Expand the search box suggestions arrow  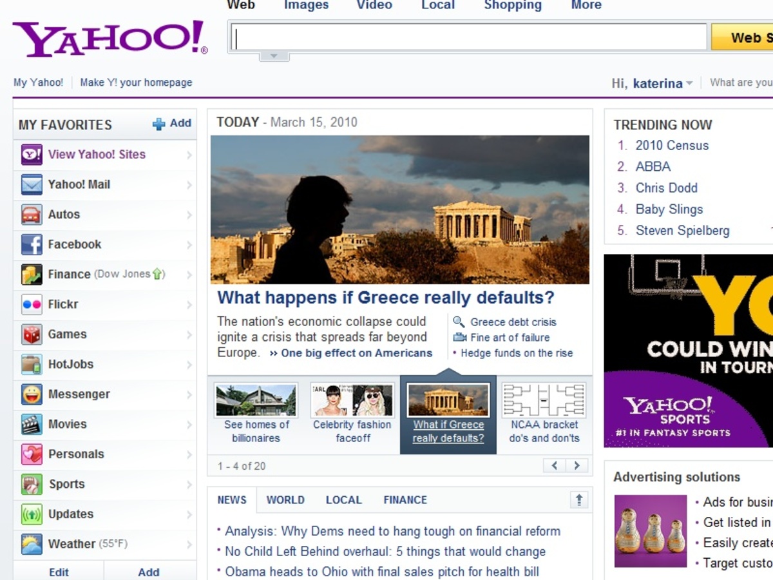pyautogui.click(x=274, y=56)
